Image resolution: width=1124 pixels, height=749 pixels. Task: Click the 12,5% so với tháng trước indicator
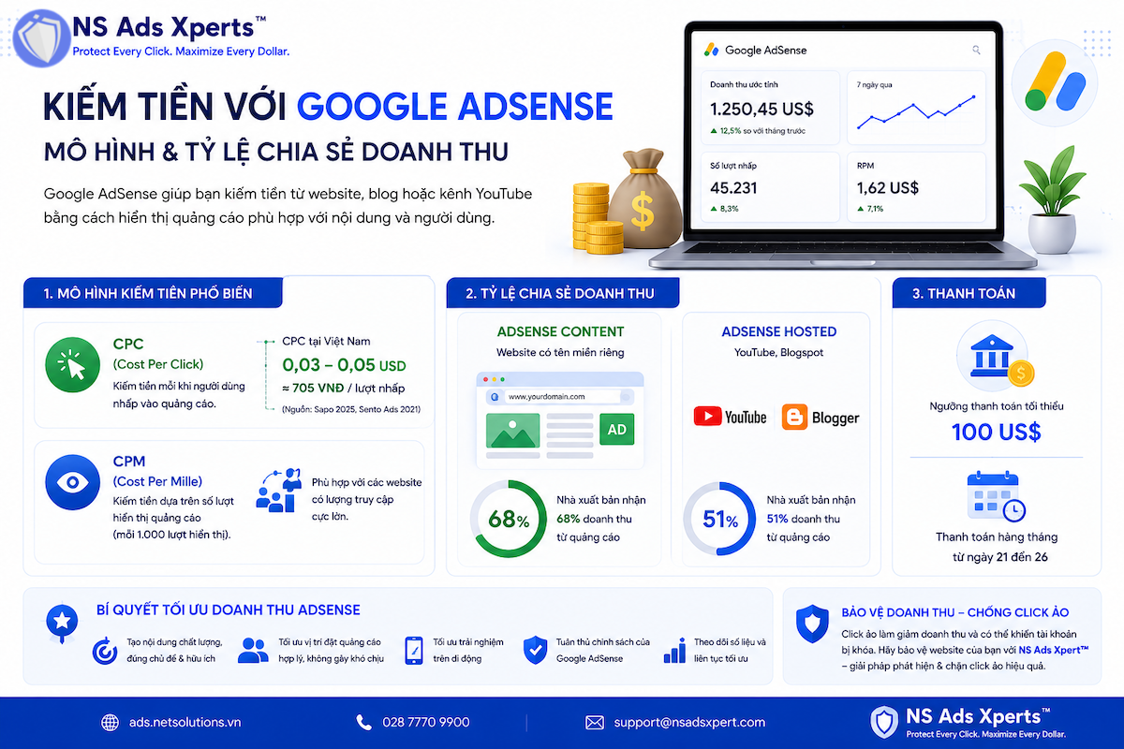[758, 131]
